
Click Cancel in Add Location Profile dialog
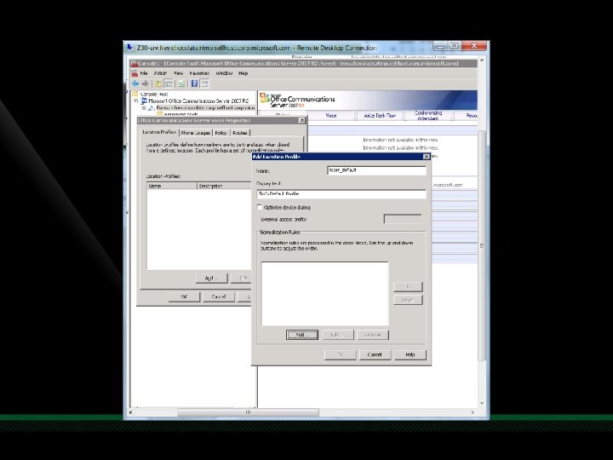374,354
